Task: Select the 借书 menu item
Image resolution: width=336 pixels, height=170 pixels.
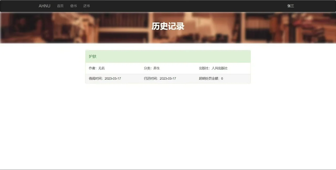Action: pyautogui.click(x=73, y=6)
